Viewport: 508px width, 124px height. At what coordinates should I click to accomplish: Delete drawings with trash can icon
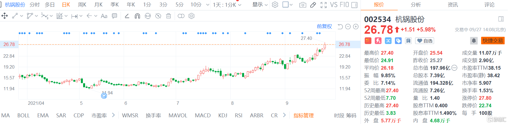click(168, 16)
